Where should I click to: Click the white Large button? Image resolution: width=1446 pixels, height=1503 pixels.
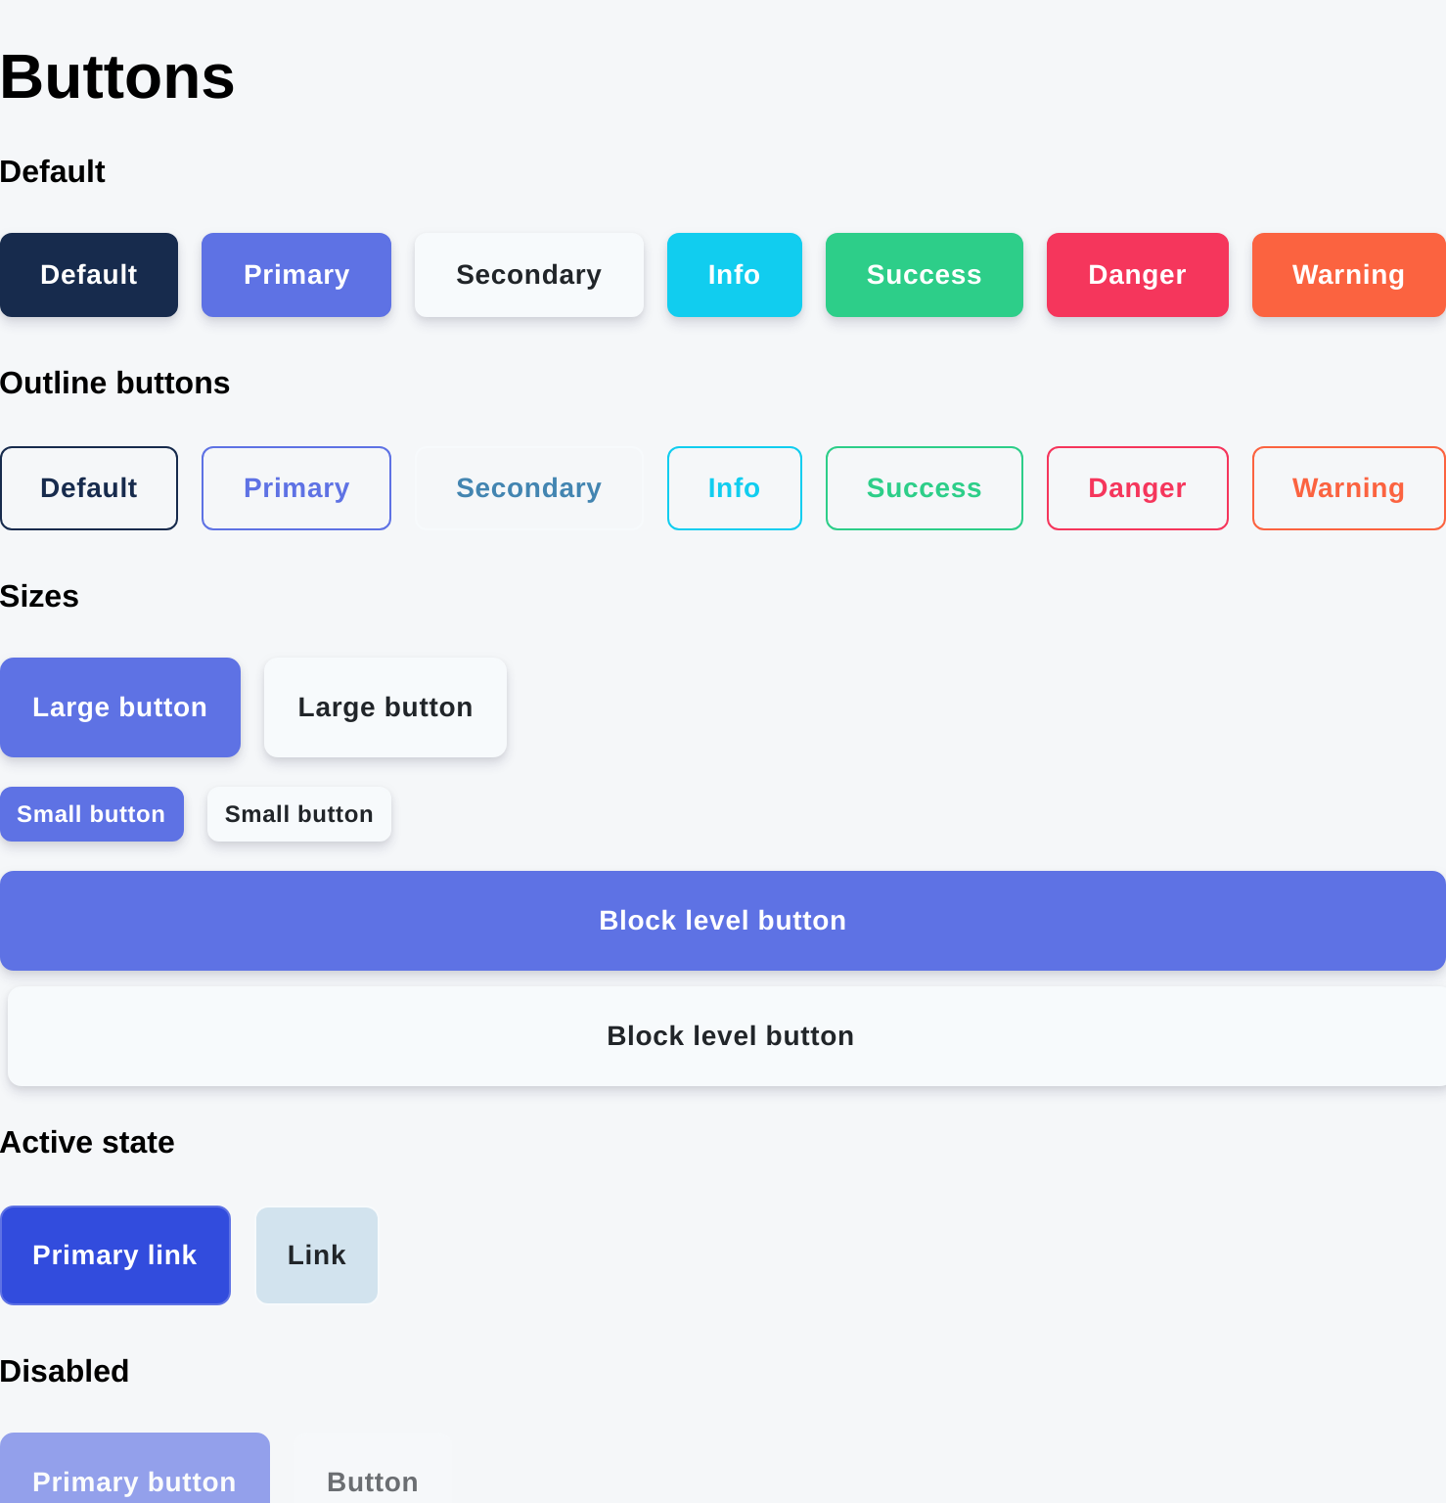click(384, 706)
